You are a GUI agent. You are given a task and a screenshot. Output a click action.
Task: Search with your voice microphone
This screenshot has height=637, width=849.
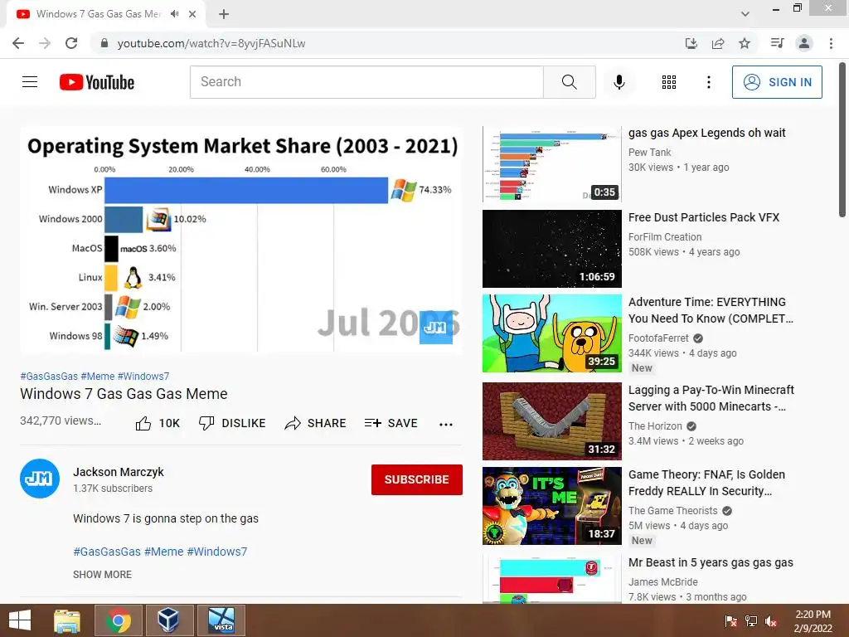point(619,82)
